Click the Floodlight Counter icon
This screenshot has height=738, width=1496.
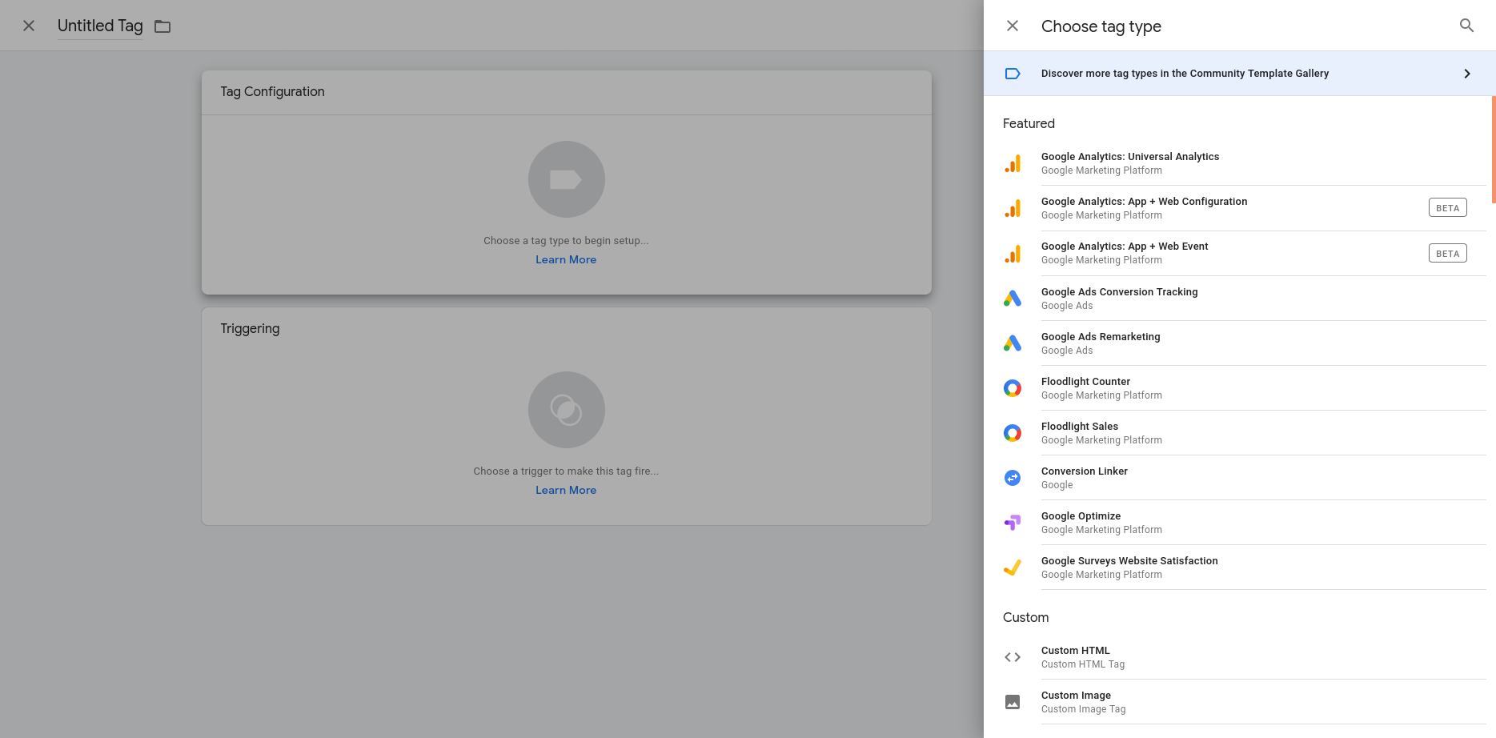1013,388
